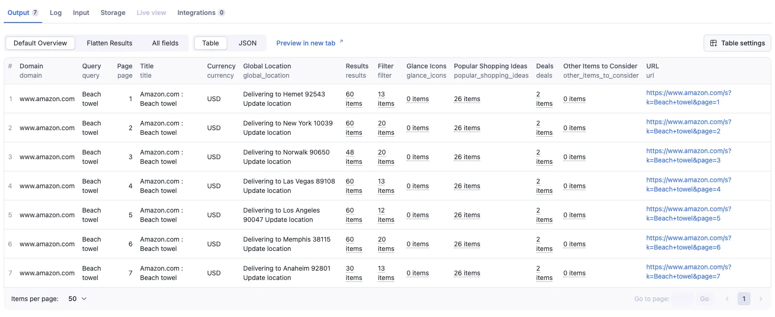Click www.amazon.com domain in row 7
This screenshot has height=317, width=775.
point(47,273)
